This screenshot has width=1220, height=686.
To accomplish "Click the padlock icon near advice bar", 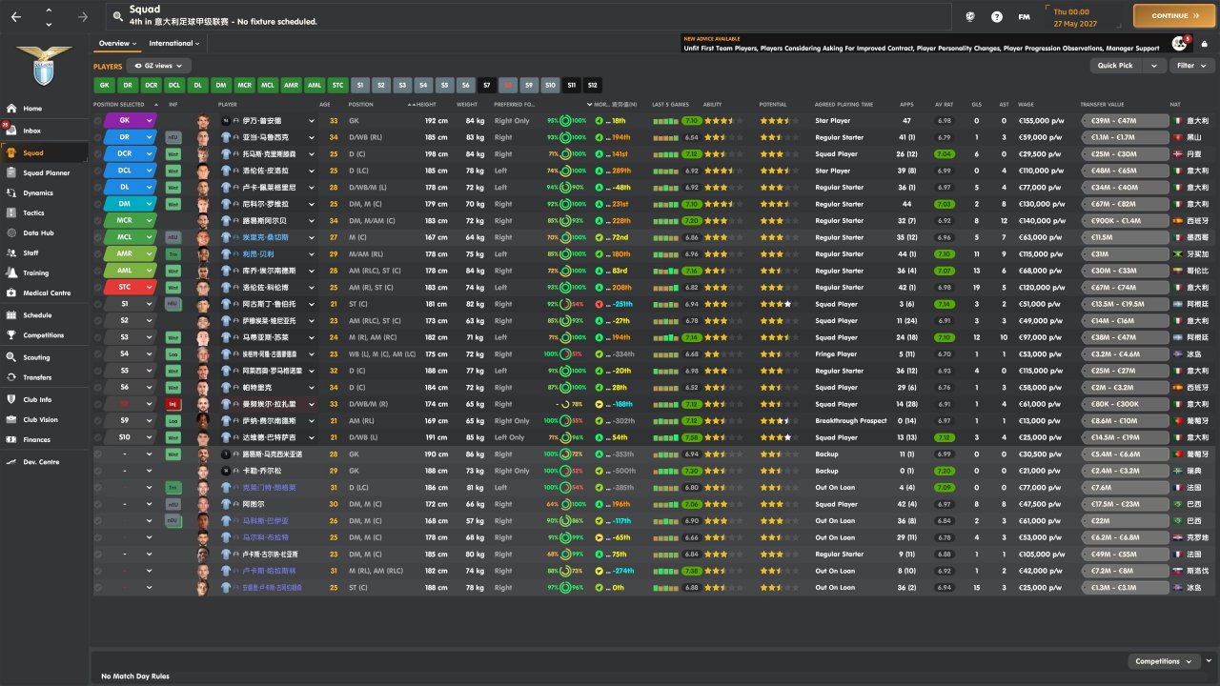I will click(1205, 44).
